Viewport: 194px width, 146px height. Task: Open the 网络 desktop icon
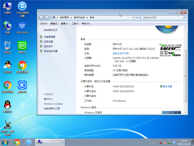tap(7, 27)
